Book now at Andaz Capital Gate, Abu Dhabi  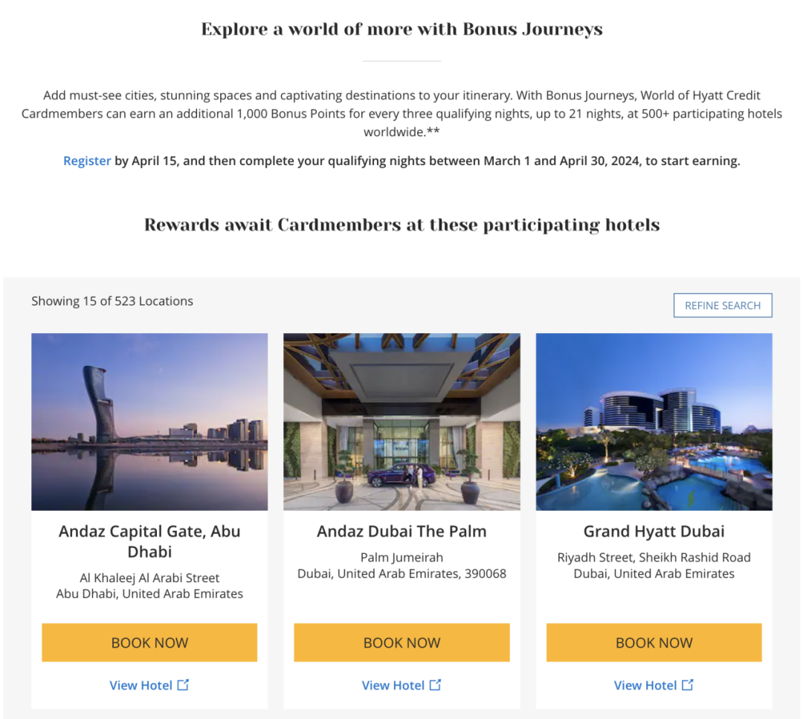point(149,642)
